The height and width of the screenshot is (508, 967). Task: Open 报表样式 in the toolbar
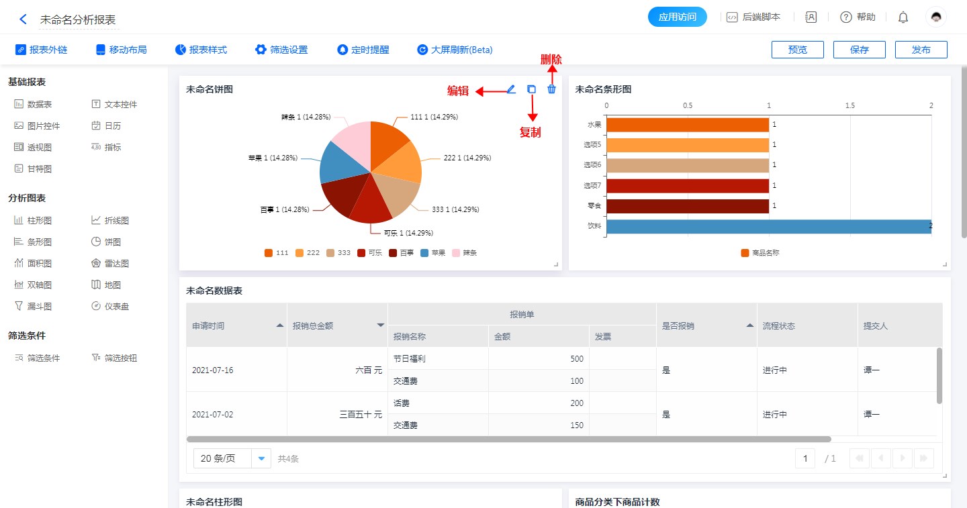(x=201, y=50)
